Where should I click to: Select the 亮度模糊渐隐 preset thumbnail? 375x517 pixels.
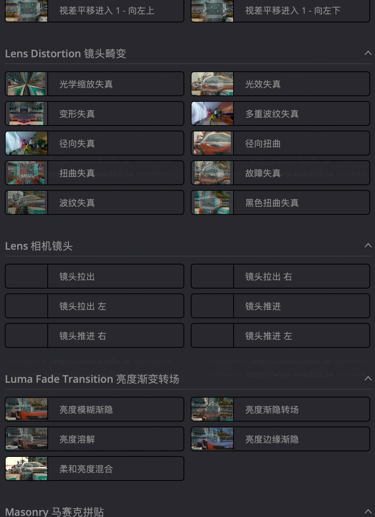tap(26, 409)
